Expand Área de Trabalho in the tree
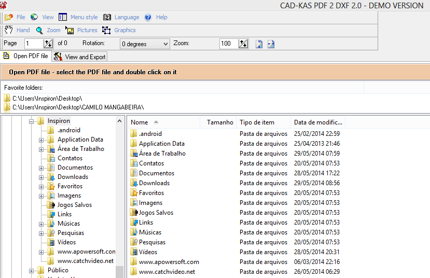 tap(41, 149)
